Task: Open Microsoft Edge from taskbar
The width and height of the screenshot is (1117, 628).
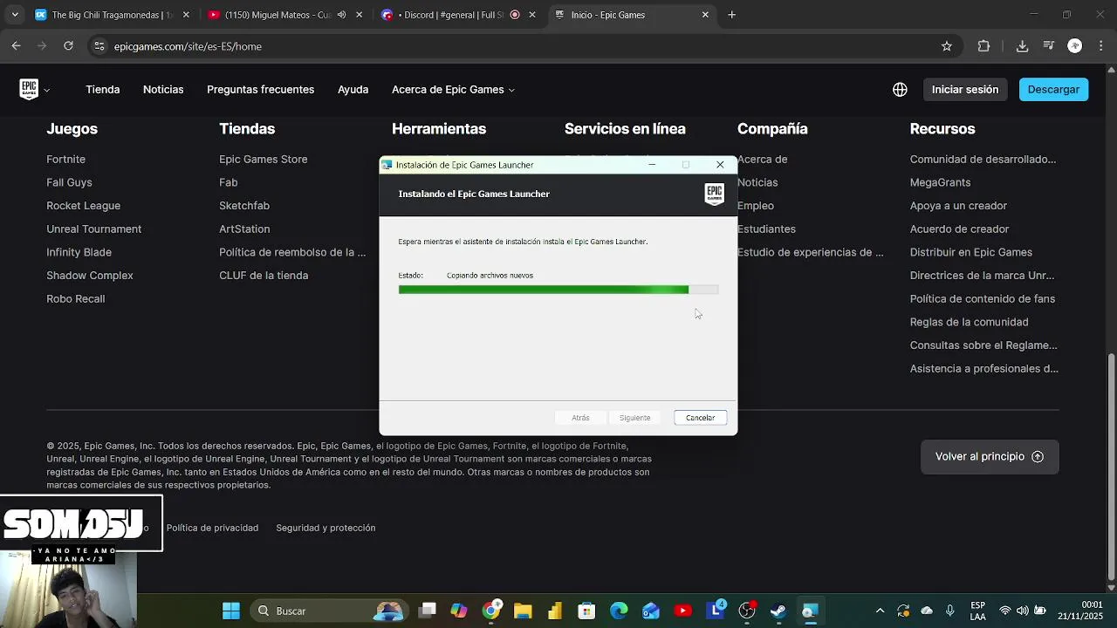Action: (x=619, y=611)
